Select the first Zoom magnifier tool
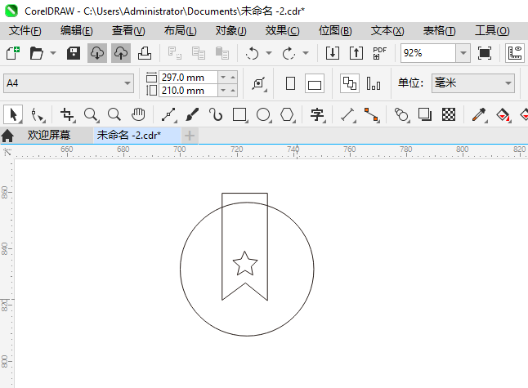 coord(92,114)
